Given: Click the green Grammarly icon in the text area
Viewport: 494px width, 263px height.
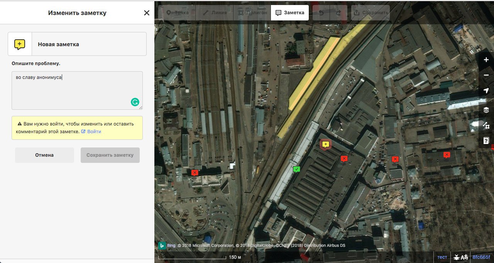Looking at the screenshot, I should coord(135,102).
